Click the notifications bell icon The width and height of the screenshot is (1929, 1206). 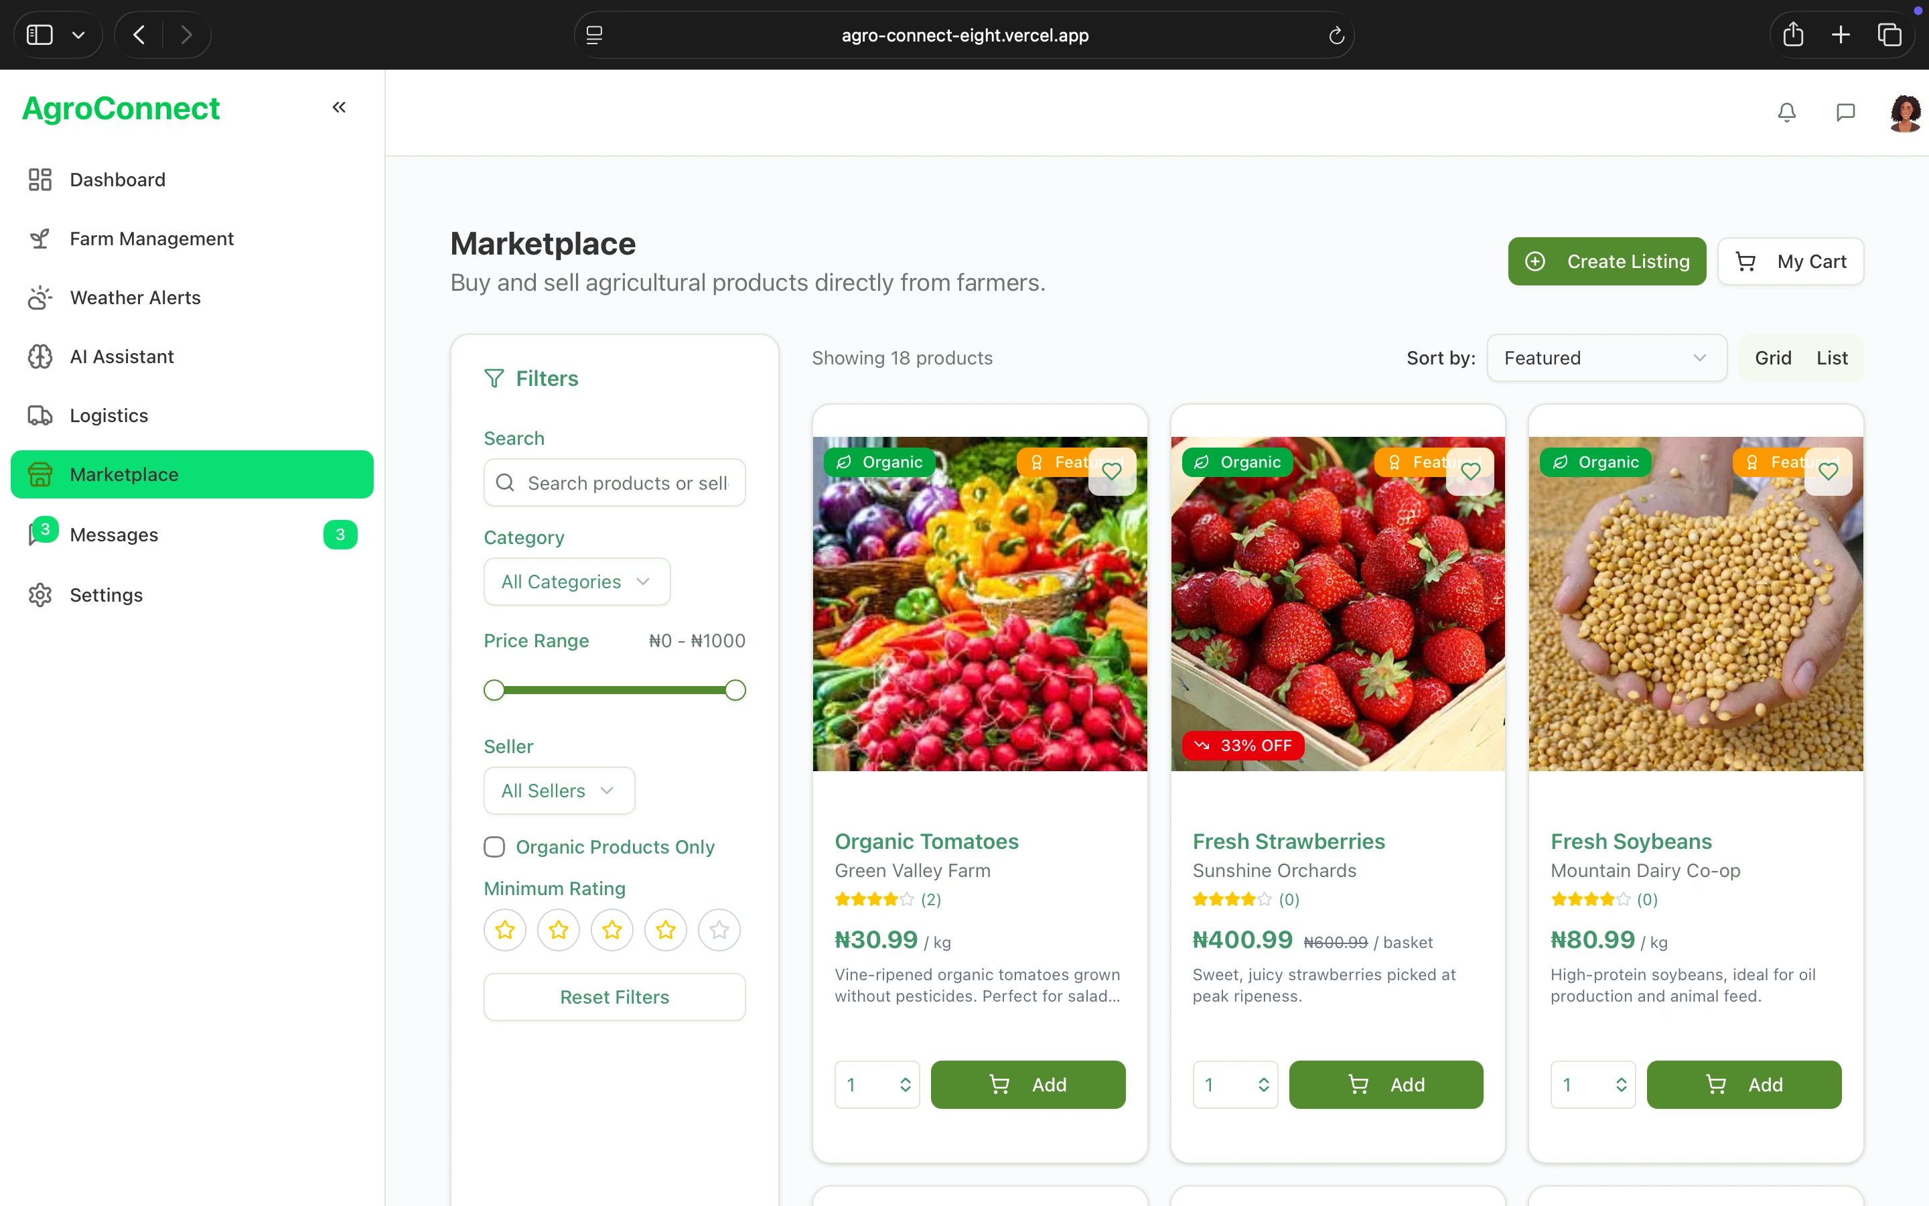coord(1786,113)
